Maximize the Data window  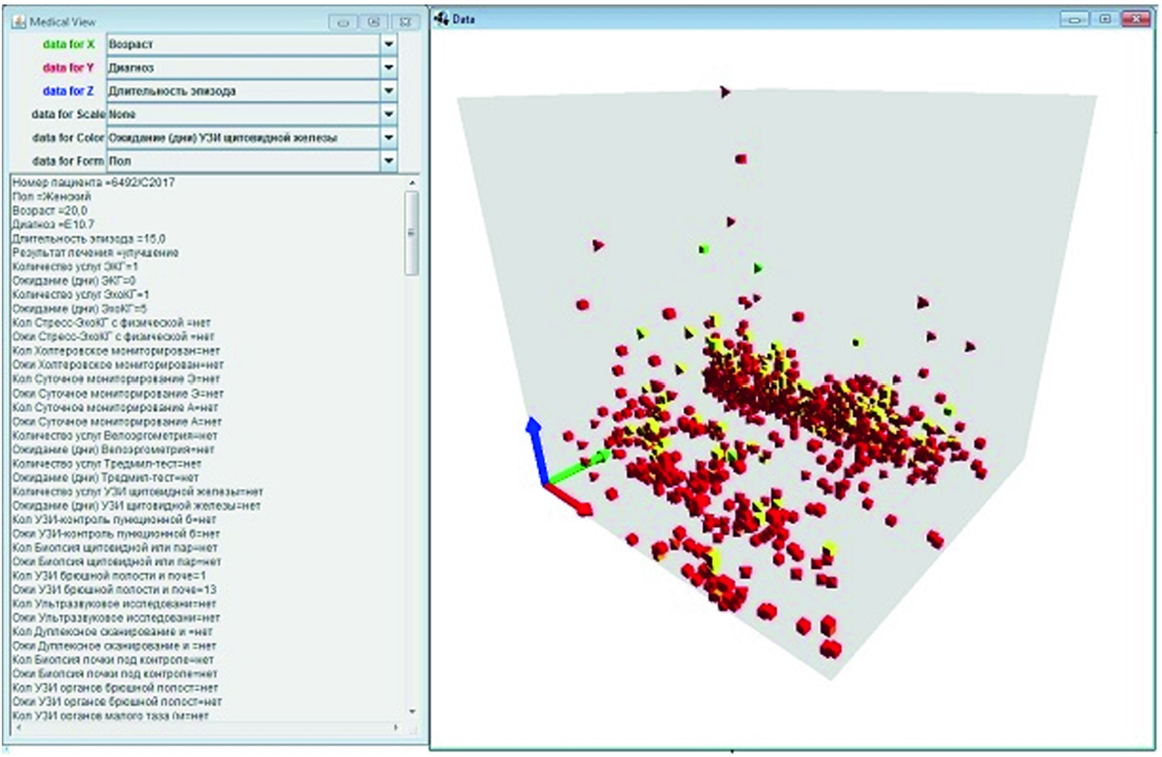(1106, 19)
